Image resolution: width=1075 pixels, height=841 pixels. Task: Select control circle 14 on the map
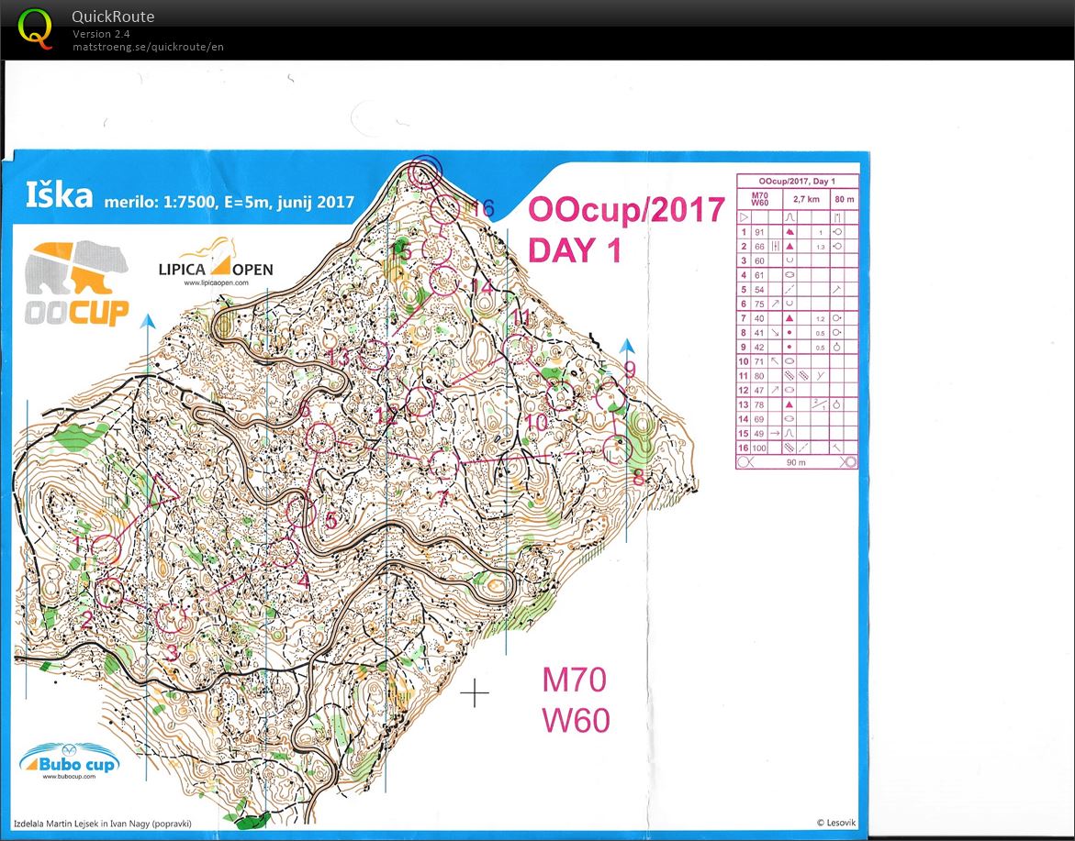click(443, 282)
